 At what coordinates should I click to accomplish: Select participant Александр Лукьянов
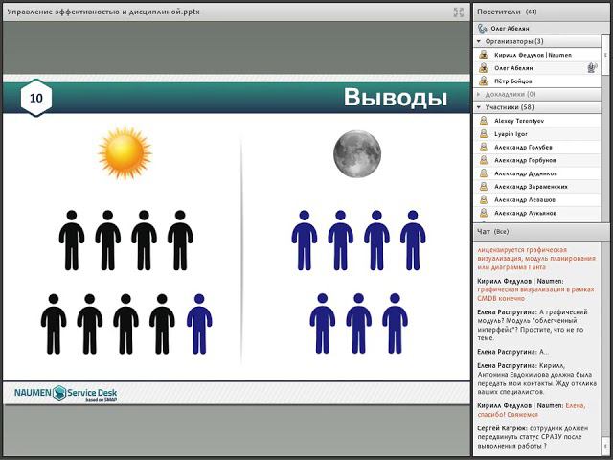click(x=537, y=213)
